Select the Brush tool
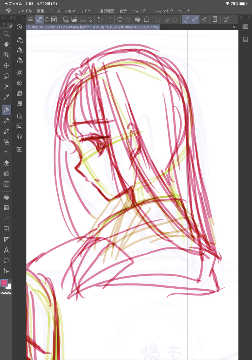 [6, 131]
